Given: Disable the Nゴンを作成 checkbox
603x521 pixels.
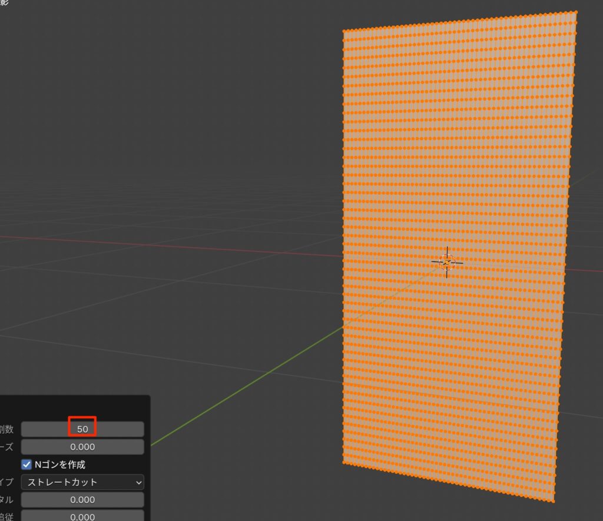Looking at the screenshot, I should 26,464.
